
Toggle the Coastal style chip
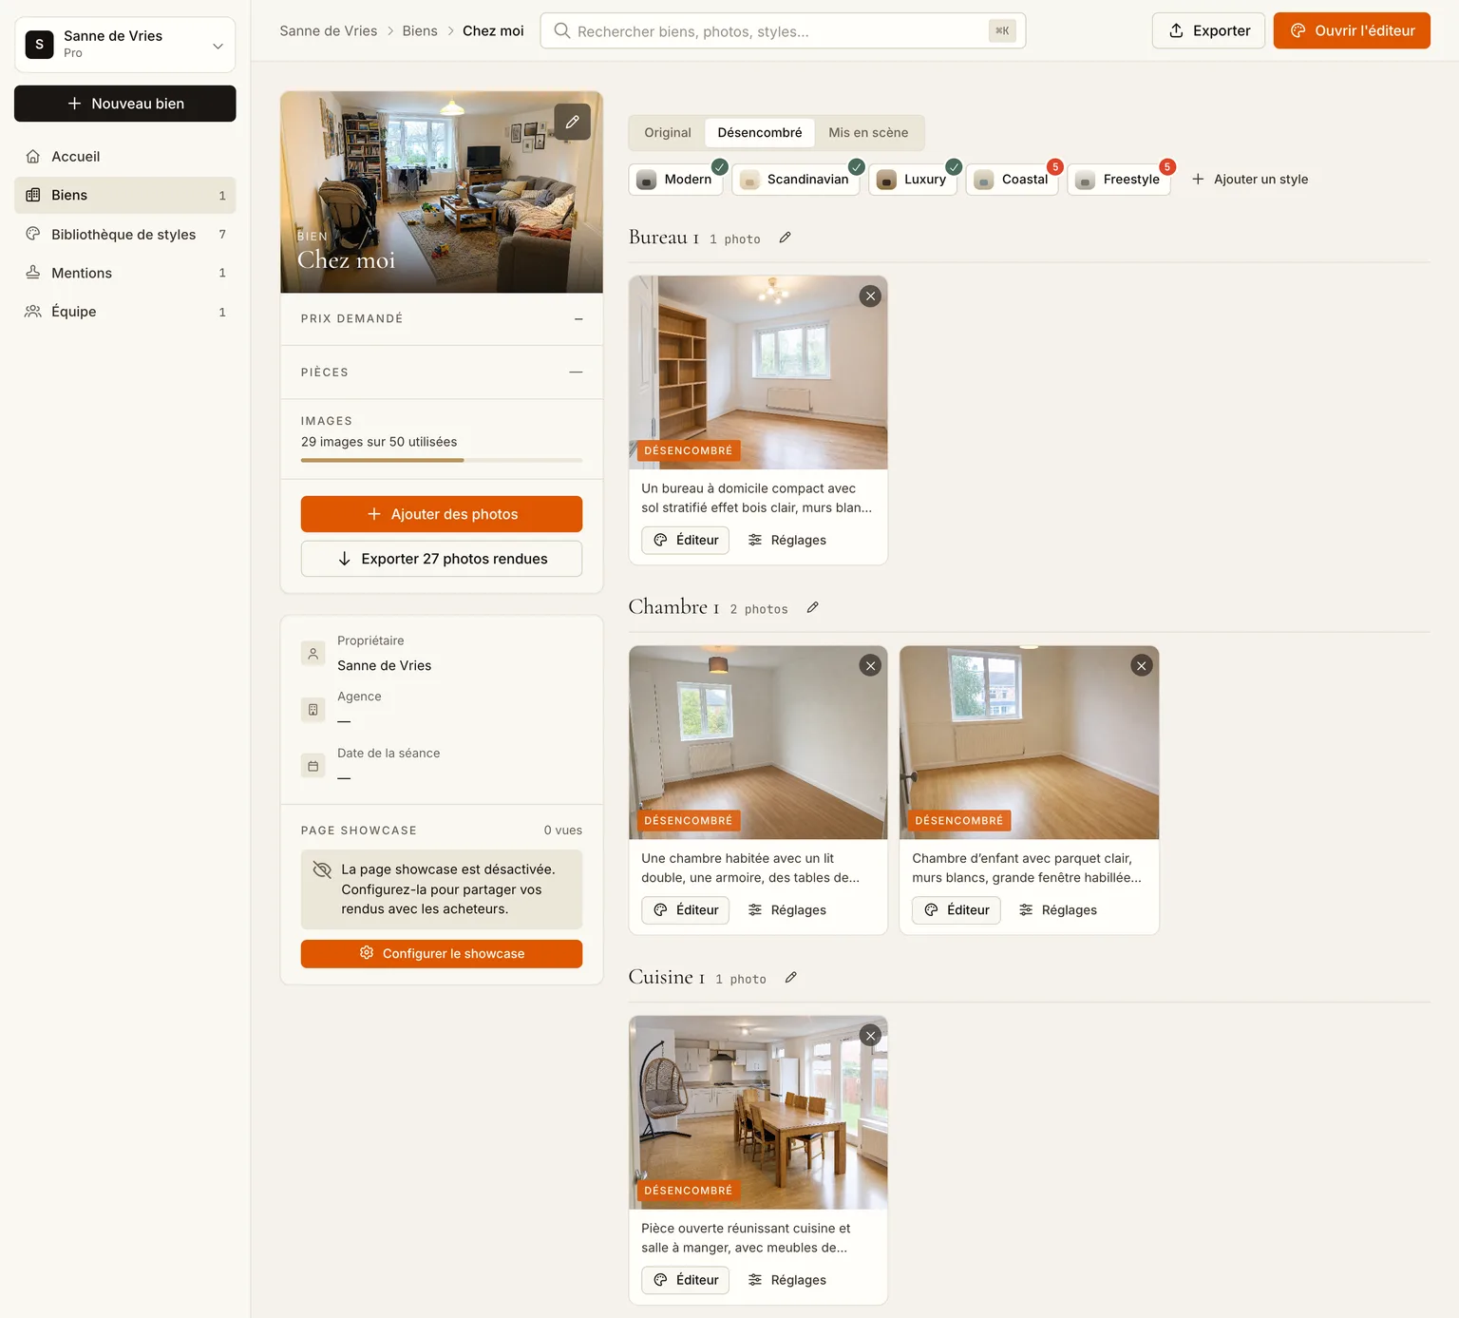(x=1012, y=180)
